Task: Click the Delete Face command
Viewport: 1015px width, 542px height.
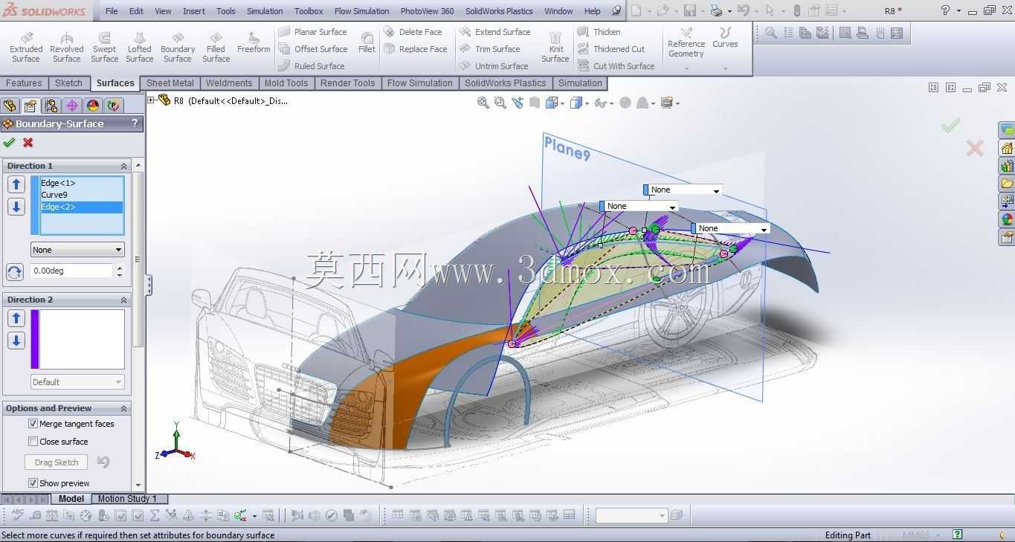Action: 413,32
